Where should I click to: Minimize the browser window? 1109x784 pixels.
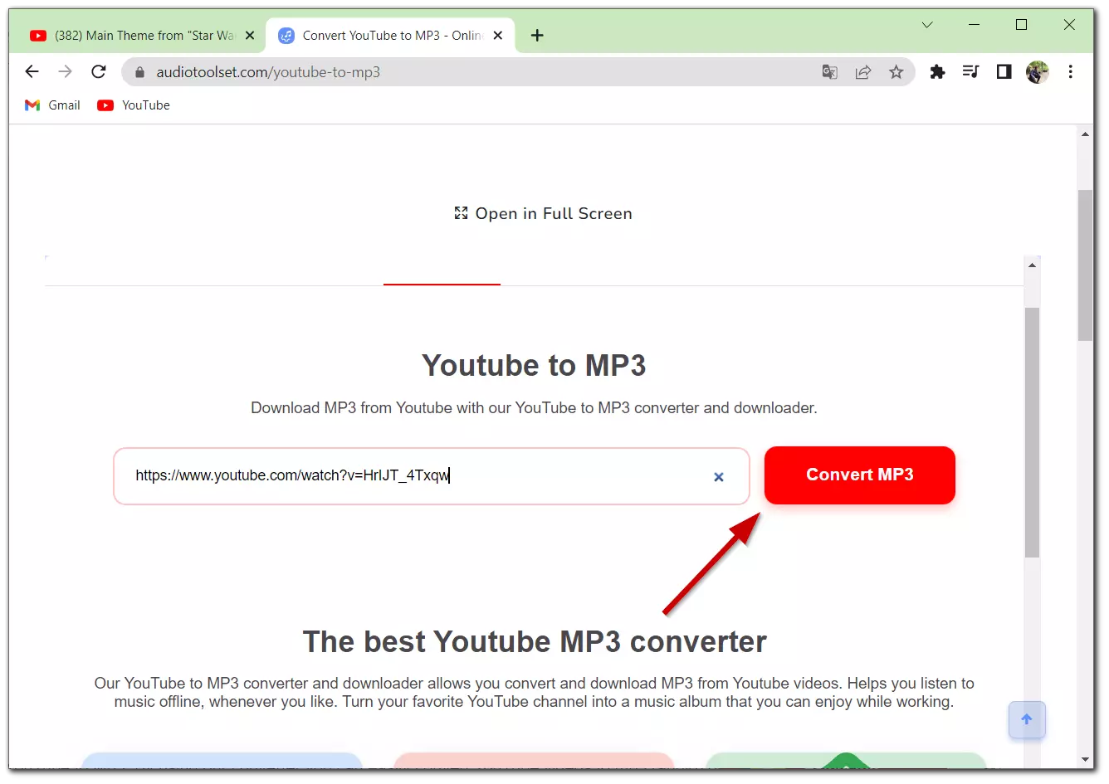[975, 25]
